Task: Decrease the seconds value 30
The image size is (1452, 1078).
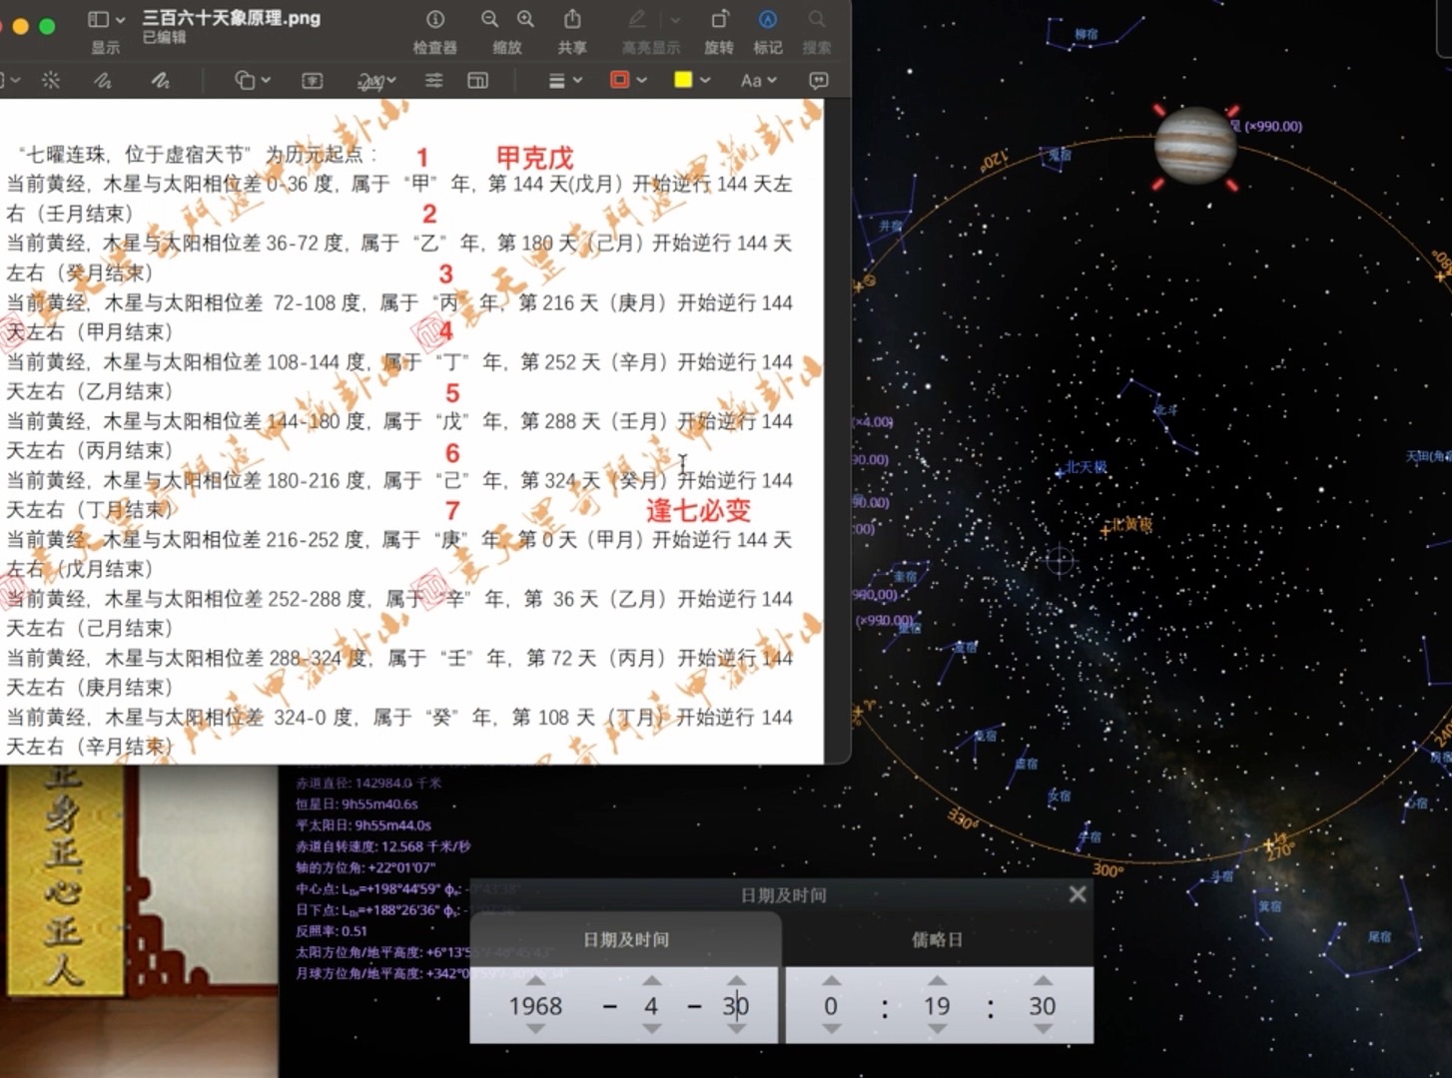Action: pyautogui.click(x=1043, y=1029)
